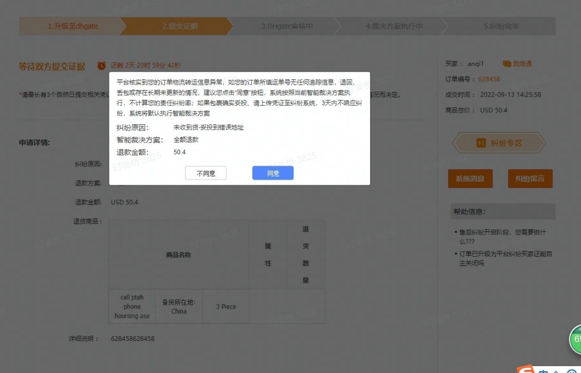Select step 2.提交证据
The height and width of the screenshot is (373, 581).
[180, 26]
